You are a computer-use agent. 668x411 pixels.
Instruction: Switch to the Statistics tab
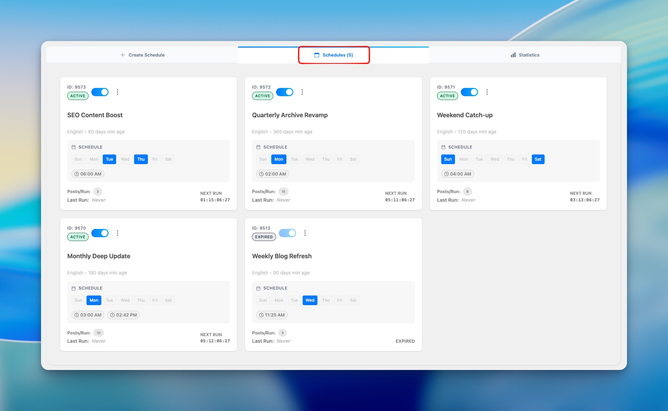tap(525, 55)
